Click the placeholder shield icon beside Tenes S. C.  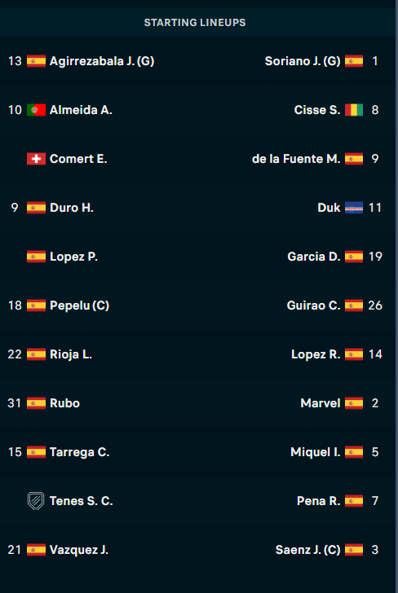(36, 501)
